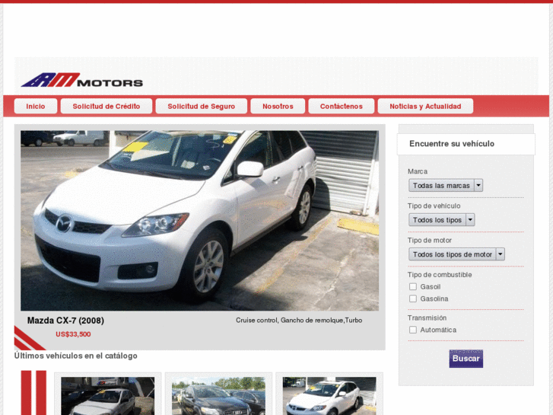
Task: Click the RM Motors logo
Action: tap(82, 80)
